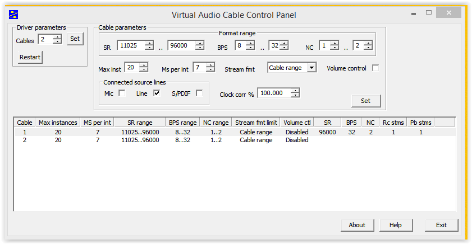Click the maximum SR field showing 96000
Image resolution: width=472 pixels, height=244 pixels.
181,46
